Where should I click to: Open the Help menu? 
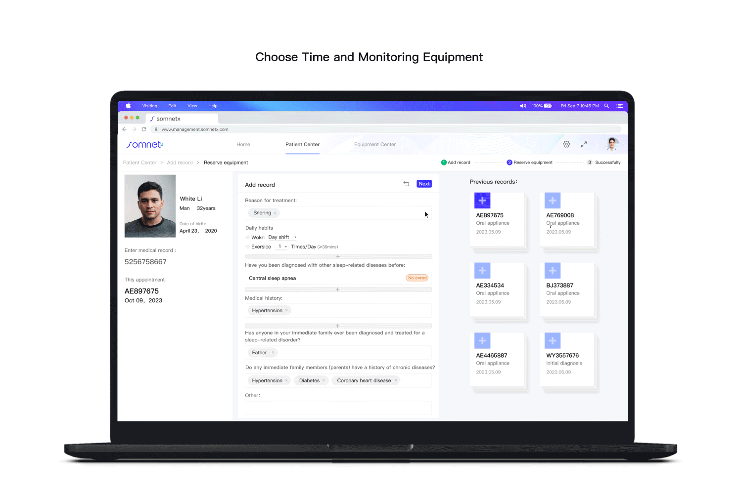pyautogui.click(x=213, y=106)
